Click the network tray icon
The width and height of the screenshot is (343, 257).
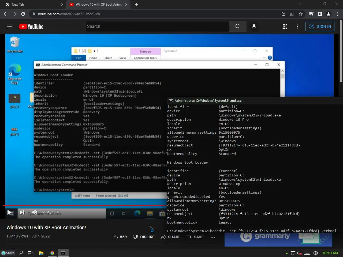click(x=293, y=253)
